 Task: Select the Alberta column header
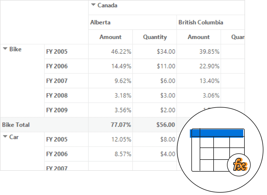tap(100, 22)
